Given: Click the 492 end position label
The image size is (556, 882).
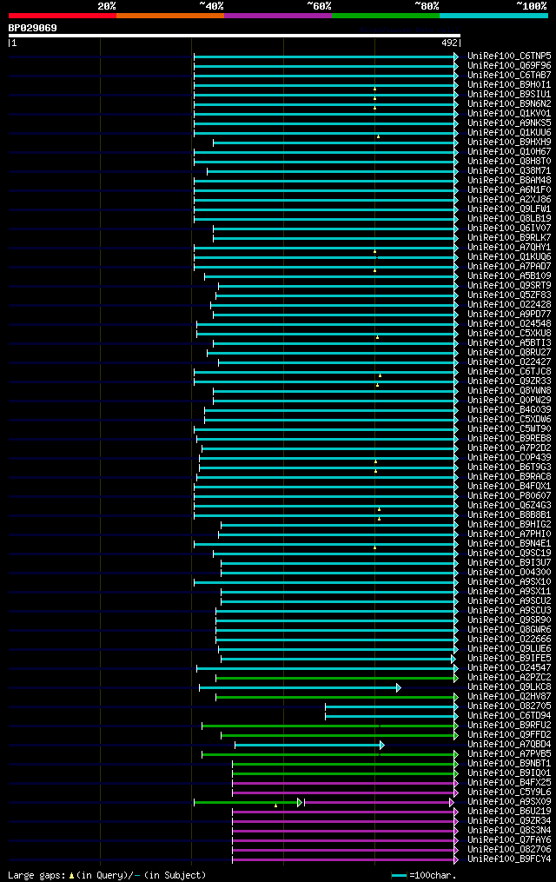Looking at the screenshot, I should coord(450,43).
